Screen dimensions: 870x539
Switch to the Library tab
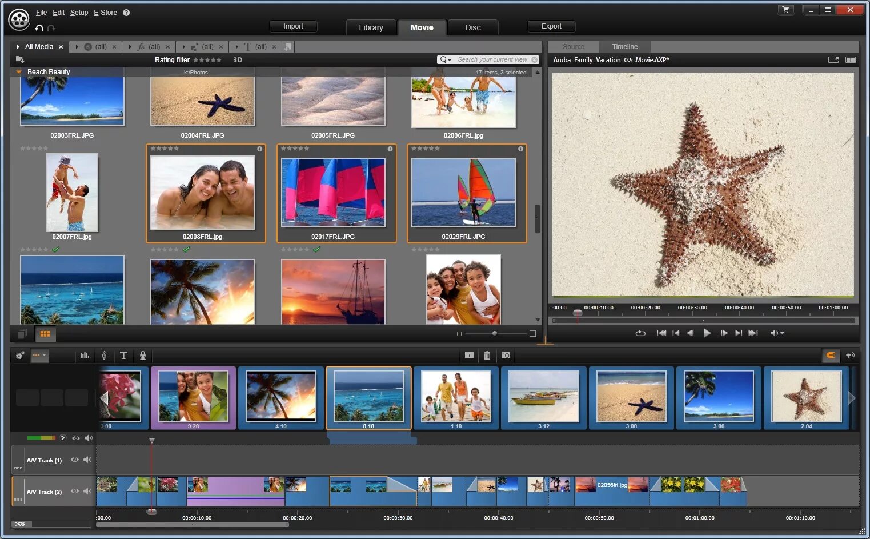[x=371, y=27]
